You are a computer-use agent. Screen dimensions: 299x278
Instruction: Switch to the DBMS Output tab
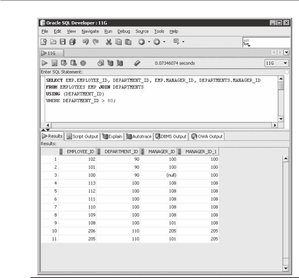point(171,136)
